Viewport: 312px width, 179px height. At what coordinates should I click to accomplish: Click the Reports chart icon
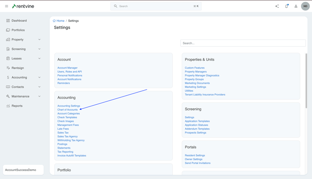point(8,106)
